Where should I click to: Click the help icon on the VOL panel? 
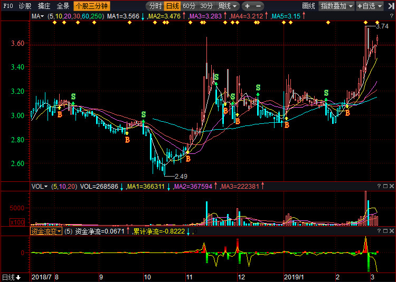379,186
